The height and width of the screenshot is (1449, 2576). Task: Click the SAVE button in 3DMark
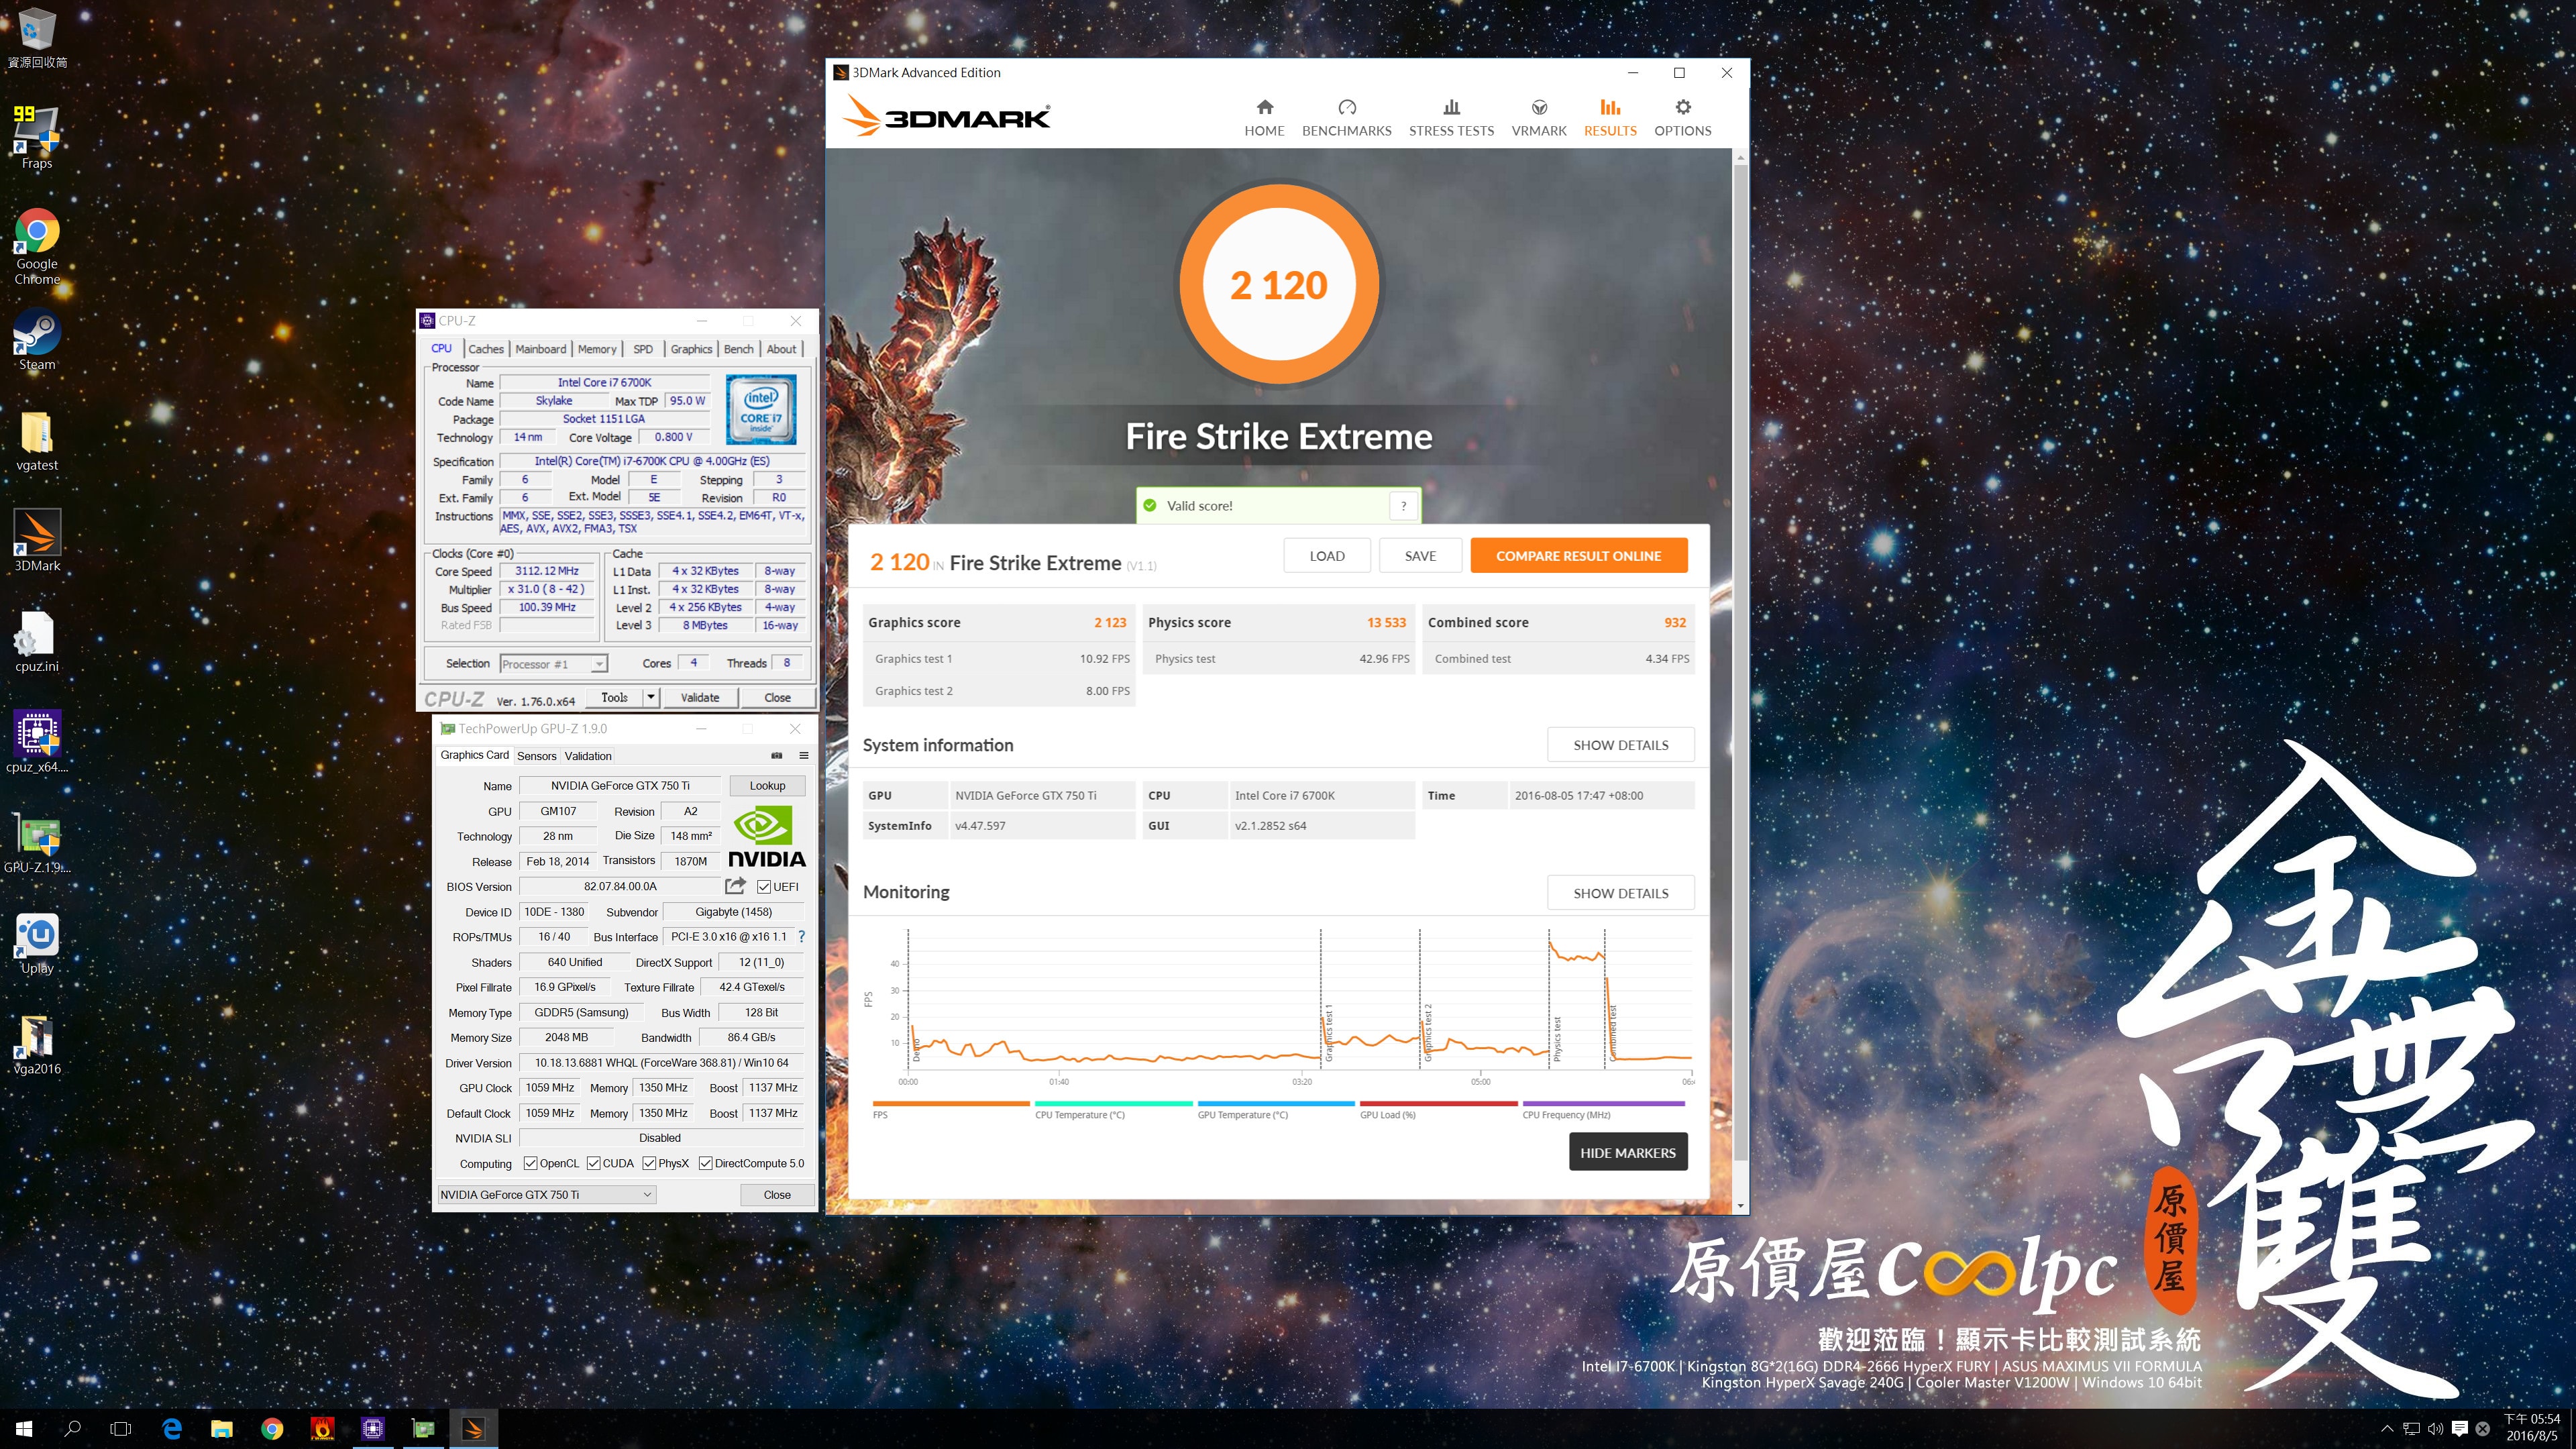pos(1419,556)
